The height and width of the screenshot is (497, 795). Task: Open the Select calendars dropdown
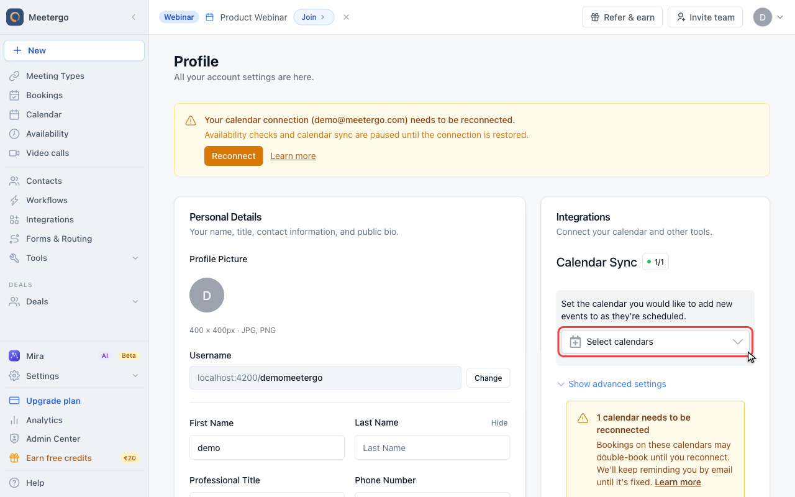pyautogui.click(x=655, y=342)
